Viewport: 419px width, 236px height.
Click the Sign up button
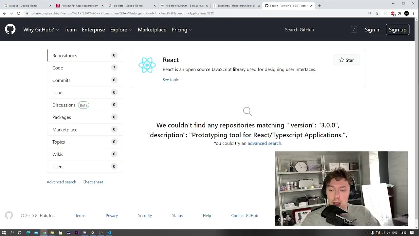point(397,29)
